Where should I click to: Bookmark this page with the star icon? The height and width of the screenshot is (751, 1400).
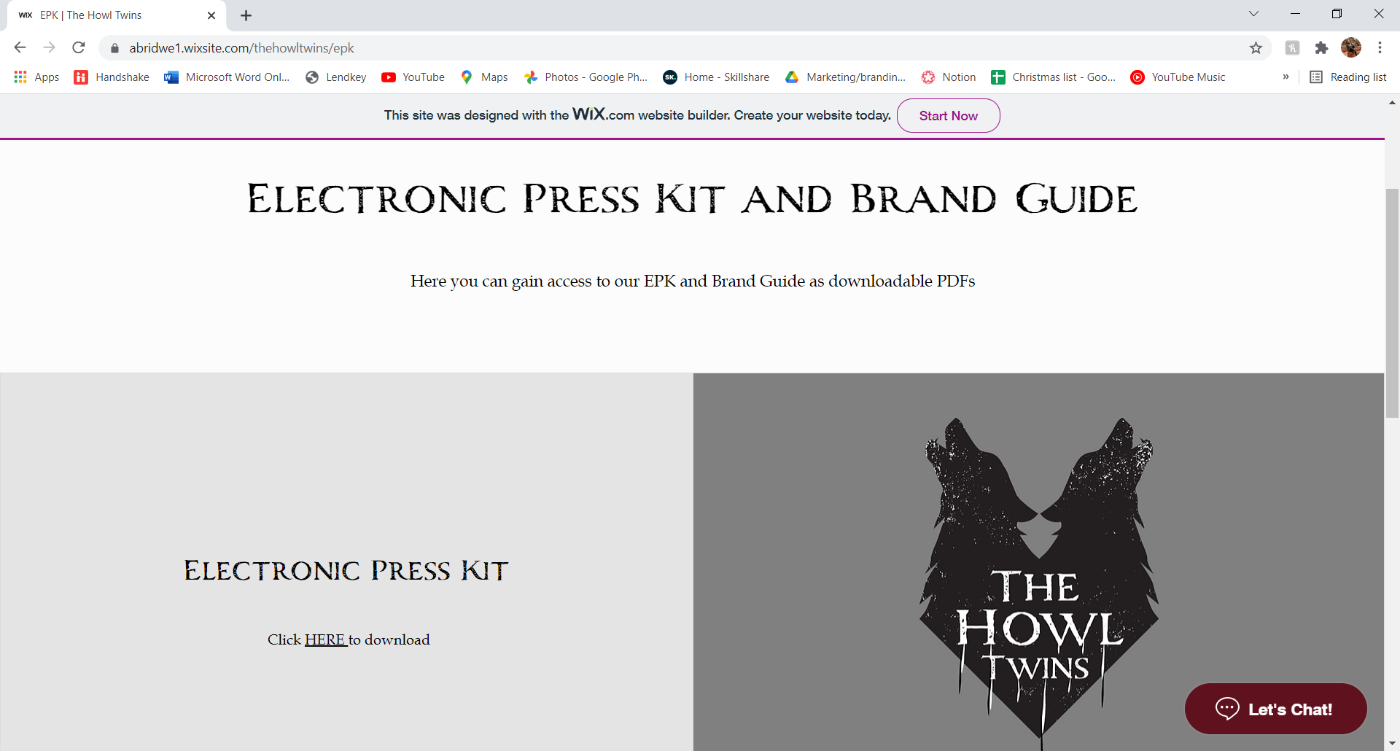coord(1256,48)
